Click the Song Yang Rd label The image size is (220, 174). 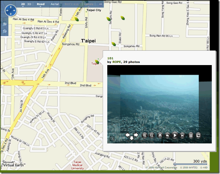point(162,9)
